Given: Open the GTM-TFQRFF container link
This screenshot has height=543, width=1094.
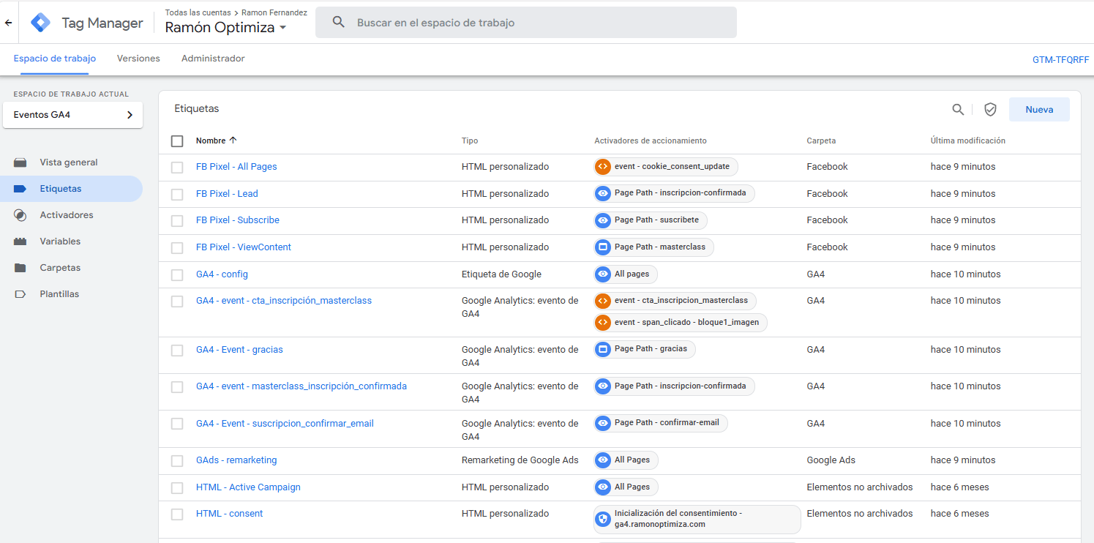Looking at the screenshot, I should pos(1060,59).
